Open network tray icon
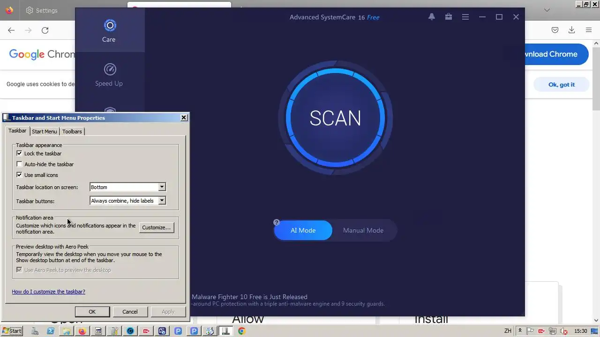The height and width of the screenshot is (337, 600). coord(552,331)
